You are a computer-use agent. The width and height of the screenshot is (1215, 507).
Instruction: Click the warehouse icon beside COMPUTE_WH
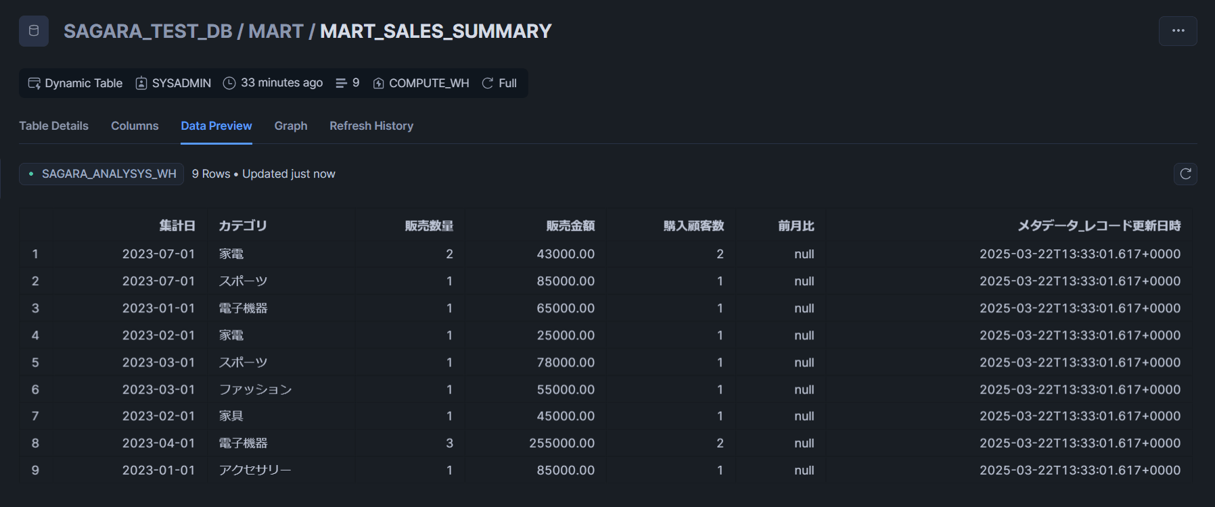pos(378,83)
